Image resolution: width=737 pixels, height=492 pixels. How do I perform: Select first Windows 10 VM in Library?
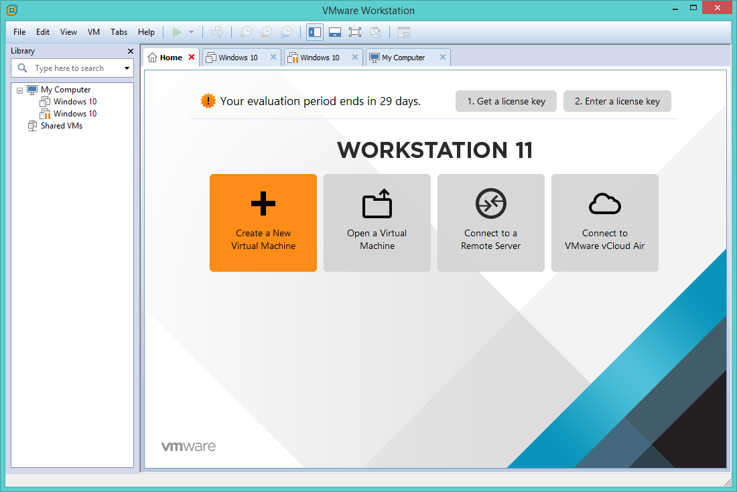pyautogui.click(x=75, y=101)
